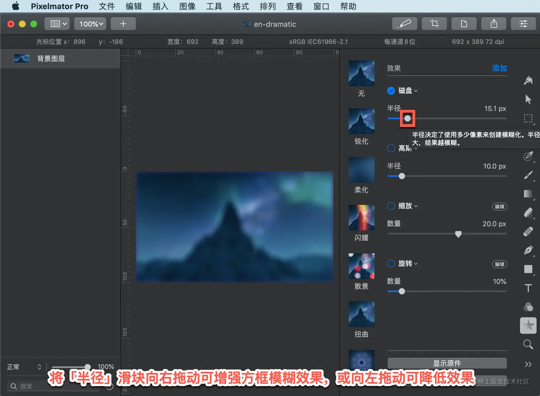Open the adjustments sliders panel icon
Image resolution: width=540 pixels, height=396 pixels.
(x=524, y=24)
